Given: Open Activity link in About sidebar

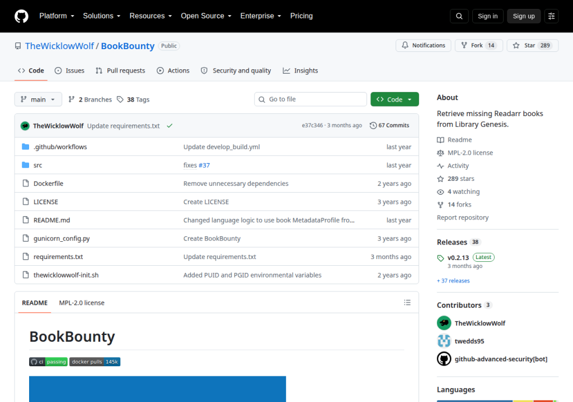Looking at the screenshot, I should [x=453, y=166].
